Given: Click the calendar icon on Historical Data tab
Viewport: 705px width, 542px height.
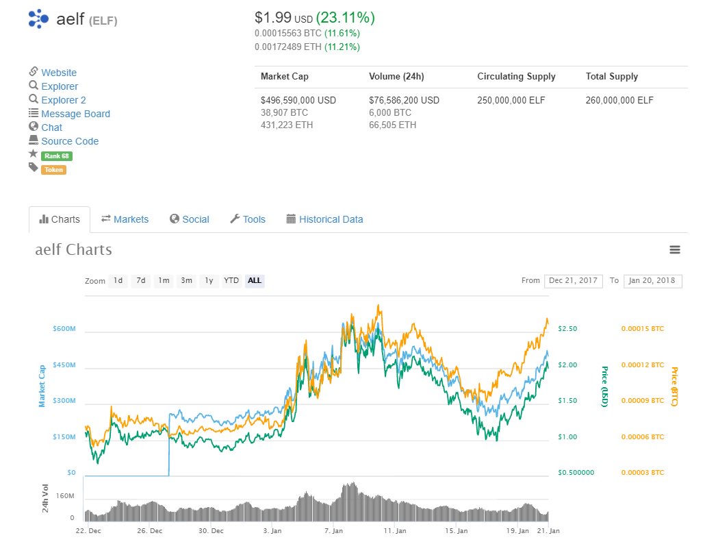Looking at the screenshot, I should point(292,219).
